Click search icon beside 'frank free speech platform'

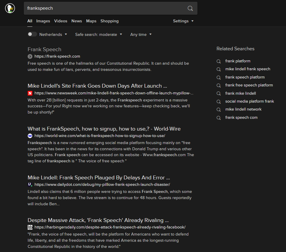point(219,86)
